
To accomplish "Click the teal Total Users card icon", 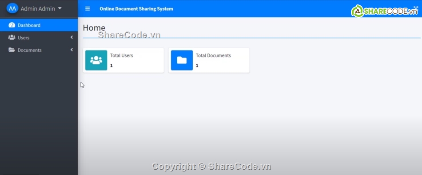I will 96,60.
